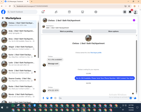Open the Groups icon in top navigation
Viewport: 141px width, 112px height.
pyautogui.click(x=96, y=12)
